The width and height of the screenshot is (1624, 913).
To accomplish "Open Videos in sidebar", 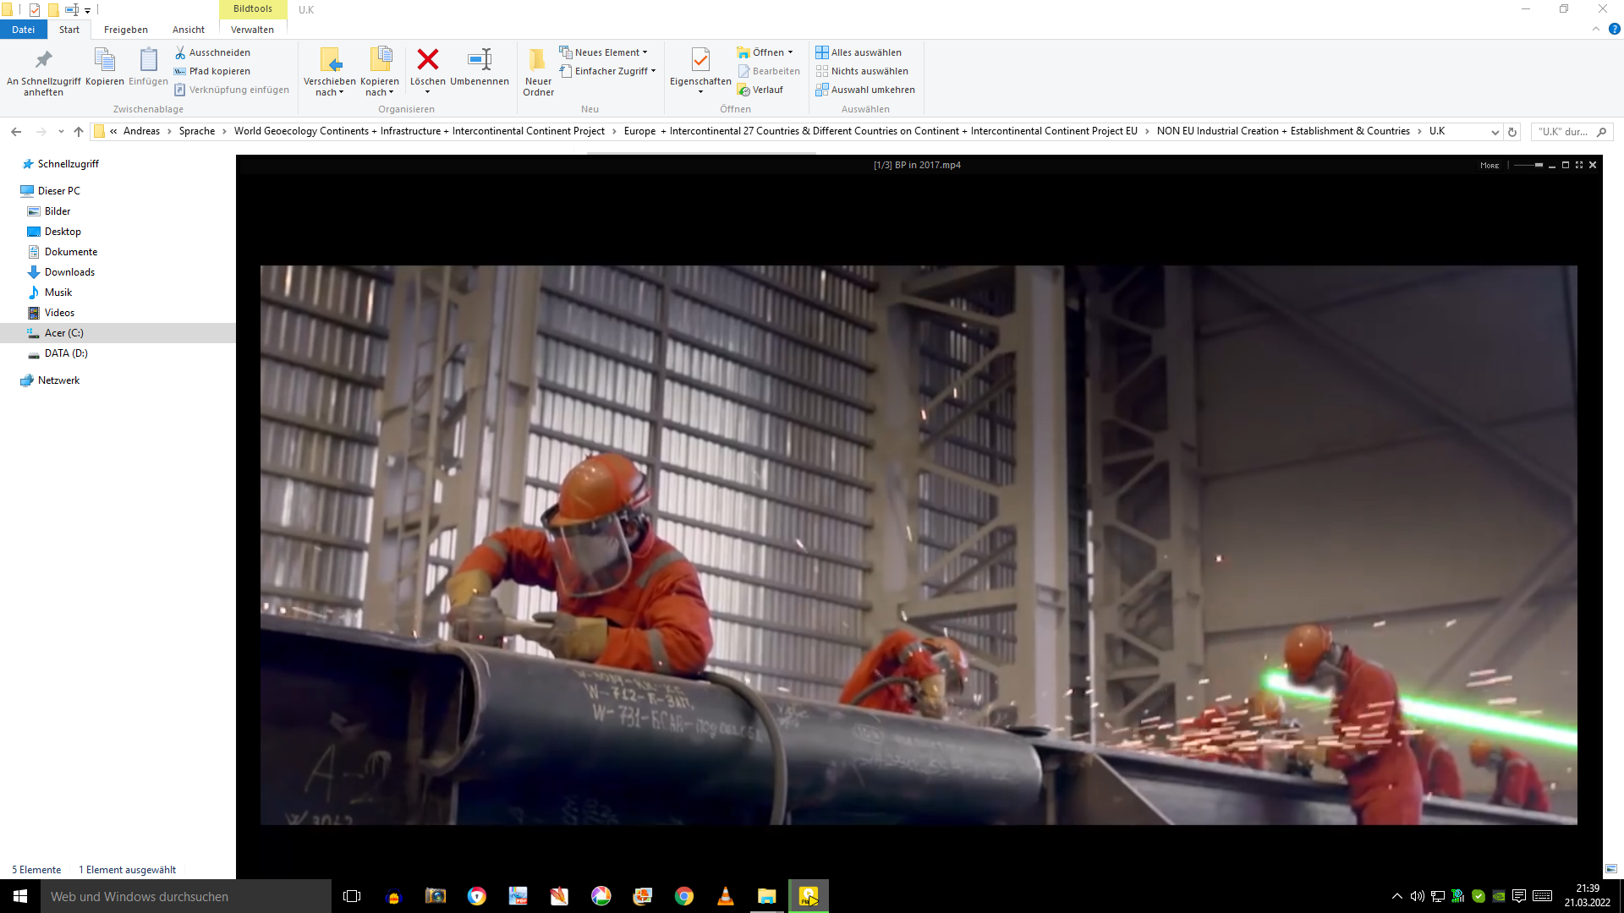I will coord(59,313).
